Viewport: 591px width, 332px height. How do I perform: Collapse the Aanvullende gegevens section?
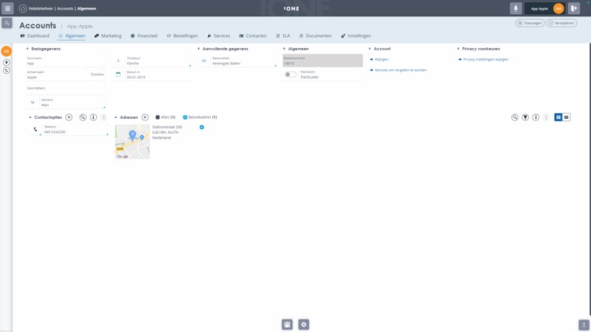pos(199,49)
